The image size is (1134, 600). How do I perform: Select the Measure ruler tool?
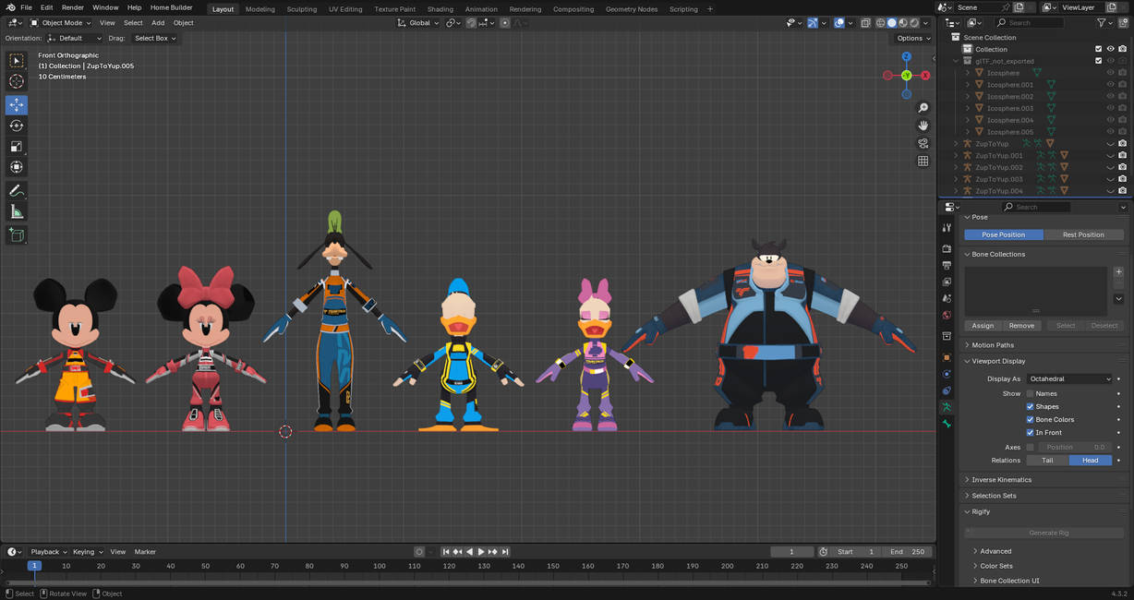17,212
